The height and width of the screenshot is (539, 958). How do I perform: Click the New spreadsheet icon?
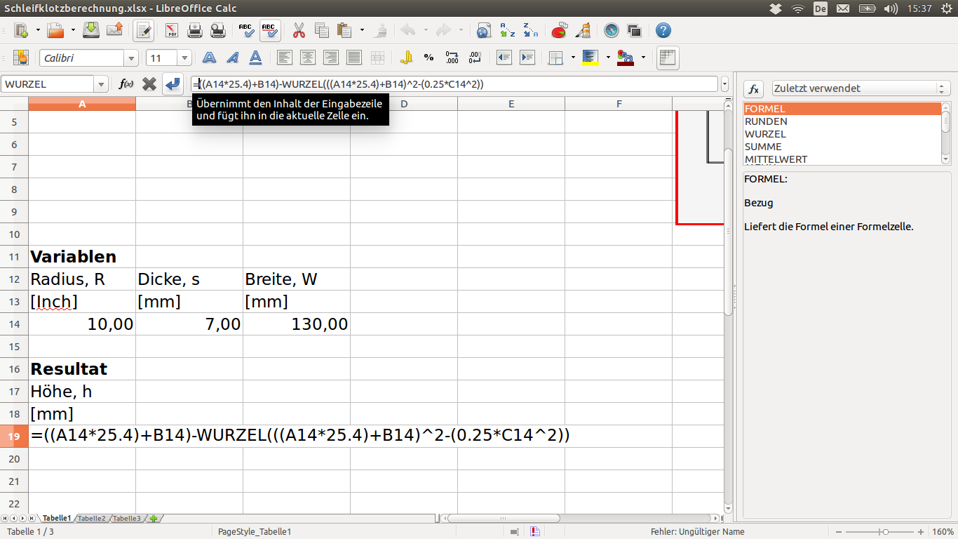tap(20, 31)
